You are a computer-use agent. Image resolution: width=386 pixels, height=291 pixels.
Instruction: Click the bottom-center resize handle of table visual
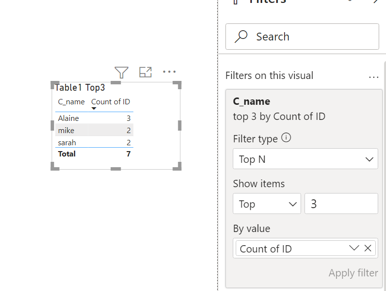[x=116, y=169]
